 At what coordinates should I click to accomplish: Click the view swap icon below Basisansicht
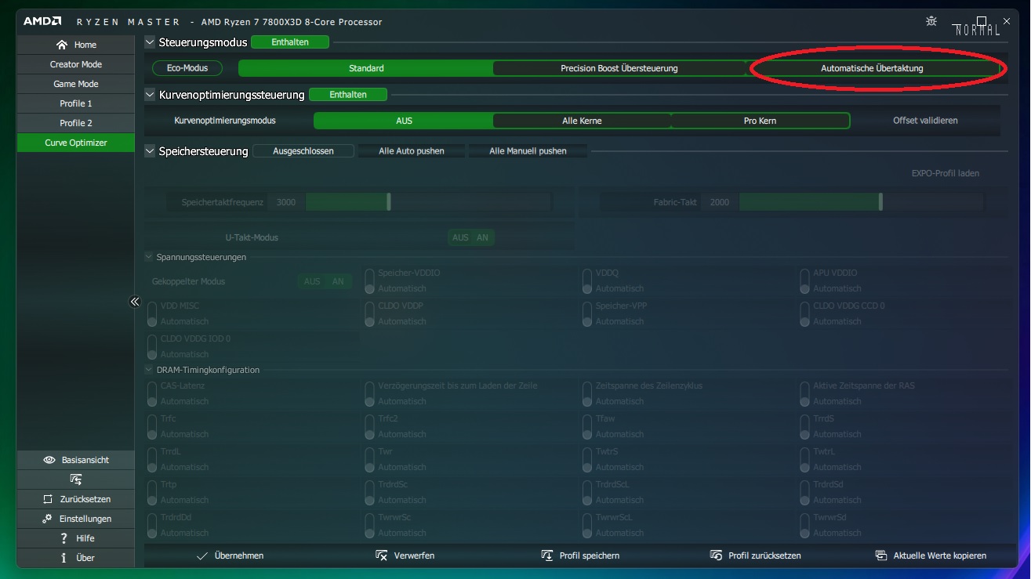(x=75, y=479)
